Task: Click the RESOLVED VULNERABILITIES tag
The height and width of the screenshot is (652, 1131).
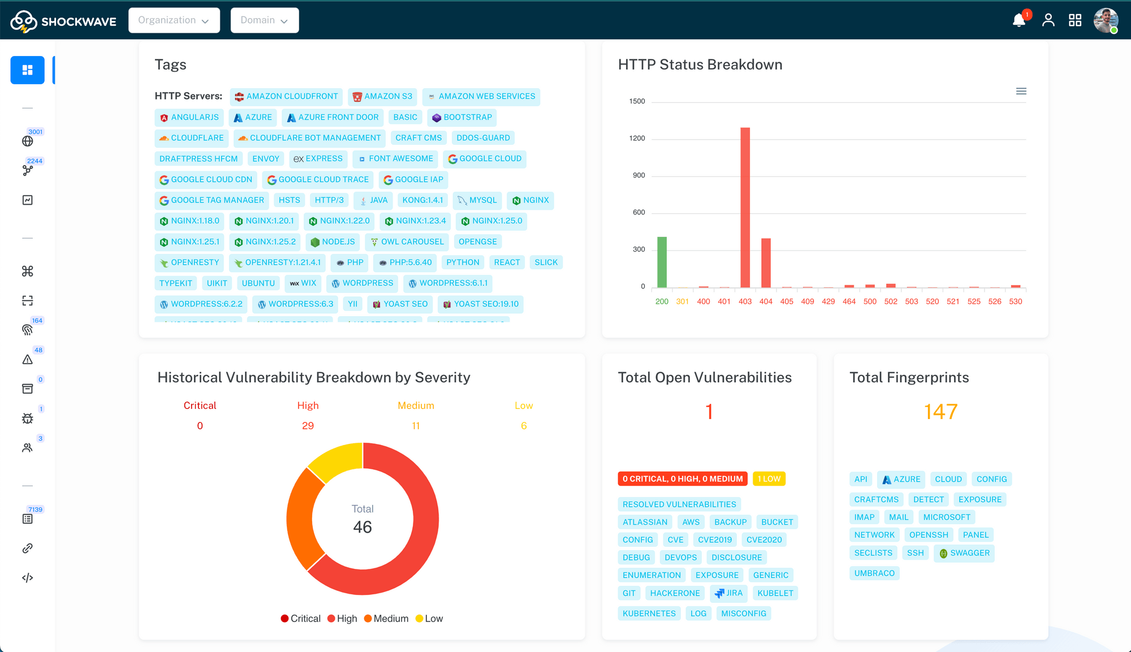Action: [679, 504]
